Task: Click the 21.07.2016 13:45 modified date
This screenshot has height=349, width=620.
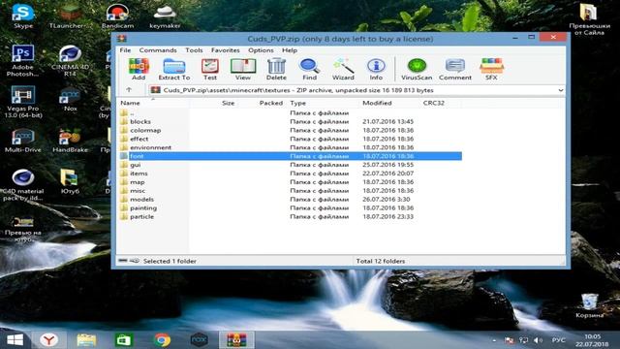Action: (387, 121)
